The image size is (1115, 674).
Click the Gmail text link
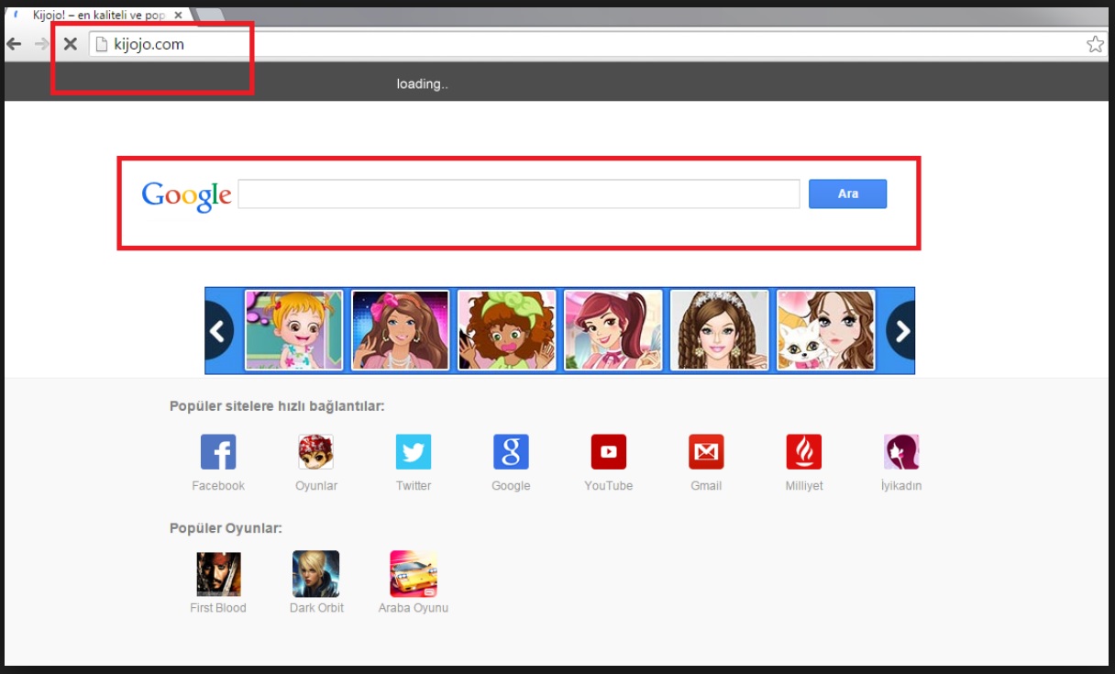[x=706, y=486]
